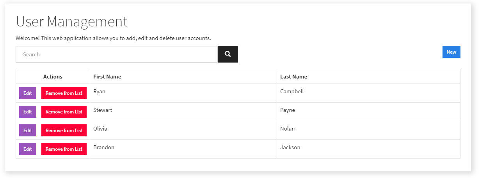The width and height of the screenshot is (487, 183).
Task: Edit the Brandon Jackson user
Action: (x=28, y=149)
